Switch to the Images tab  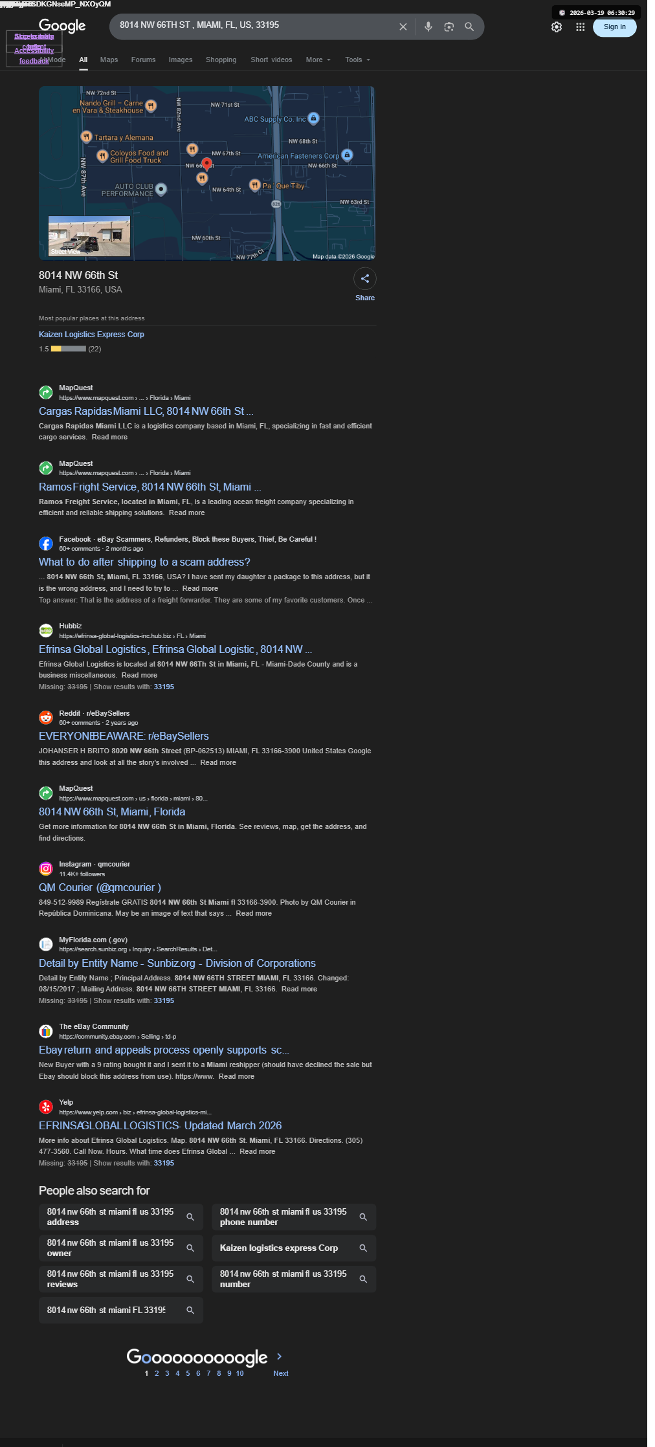click(181, 60)
